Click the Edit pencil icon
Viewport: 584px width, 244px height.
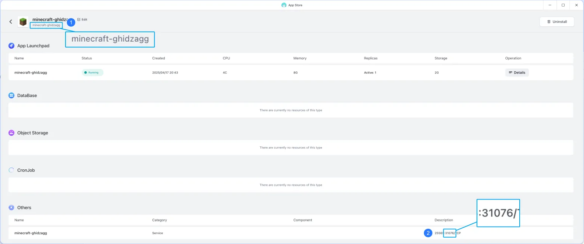pos(79,19)
